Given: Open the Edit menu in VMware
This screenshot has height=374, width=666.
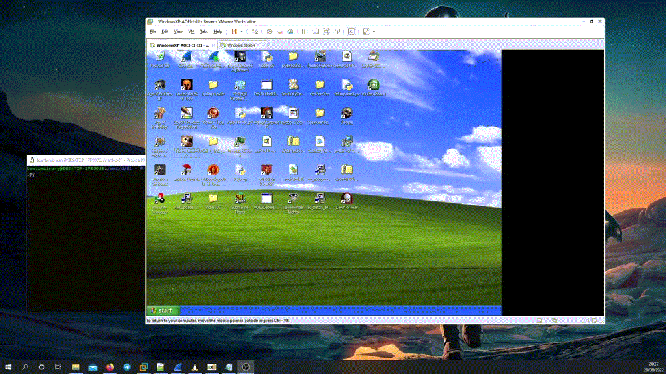Looking at the screenshot, I should 165,31.
